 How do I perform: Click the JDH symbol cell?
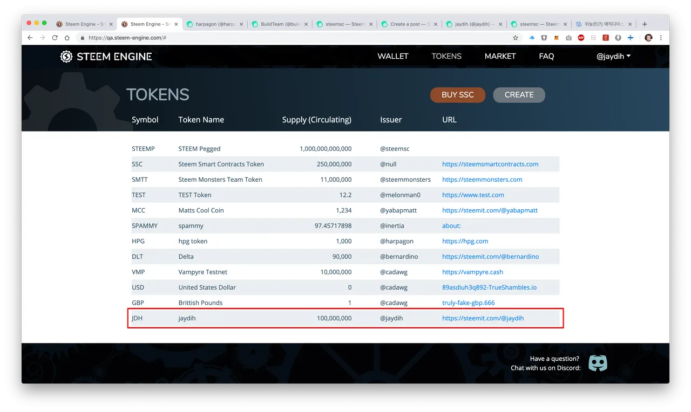click(137, 318)
